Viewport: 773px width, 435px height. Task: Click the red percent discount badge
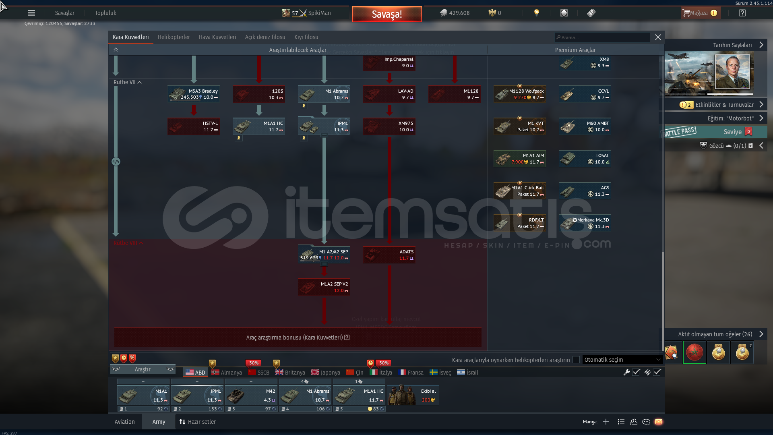point(132,358)
